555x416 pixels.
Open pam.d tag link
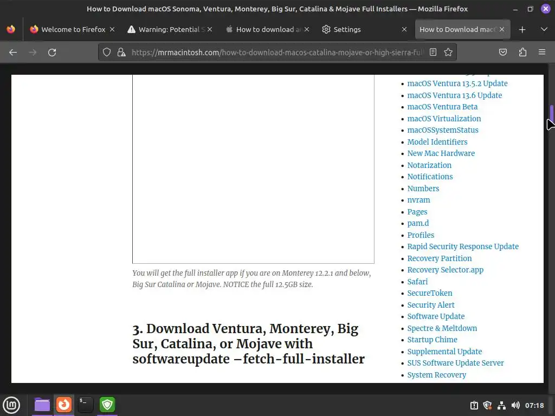[x=418, y=223]
